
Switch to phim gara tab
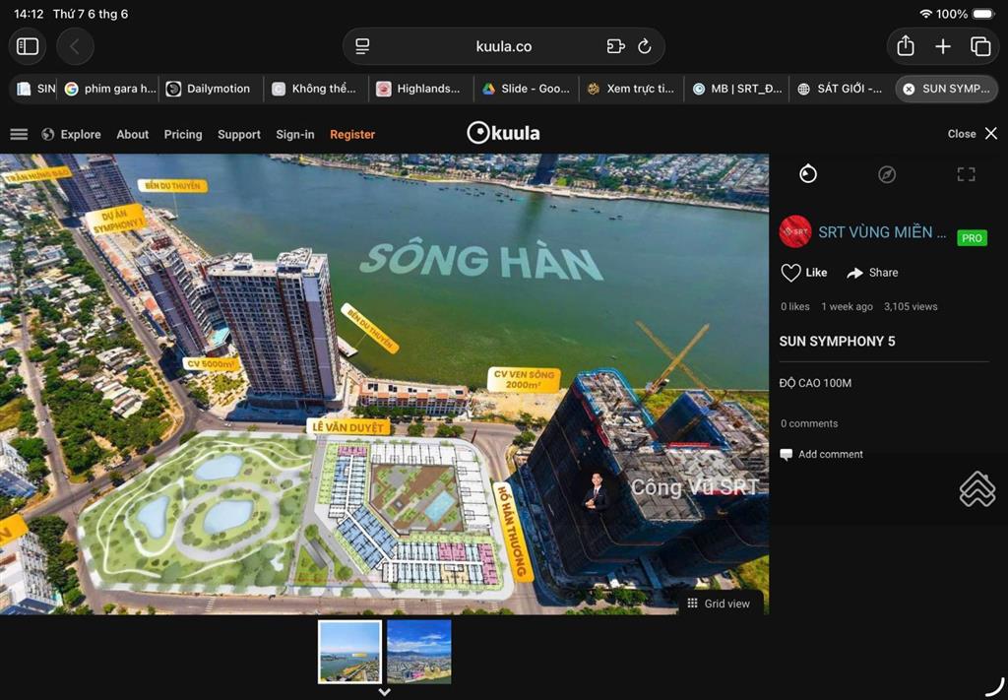(110, 89)
